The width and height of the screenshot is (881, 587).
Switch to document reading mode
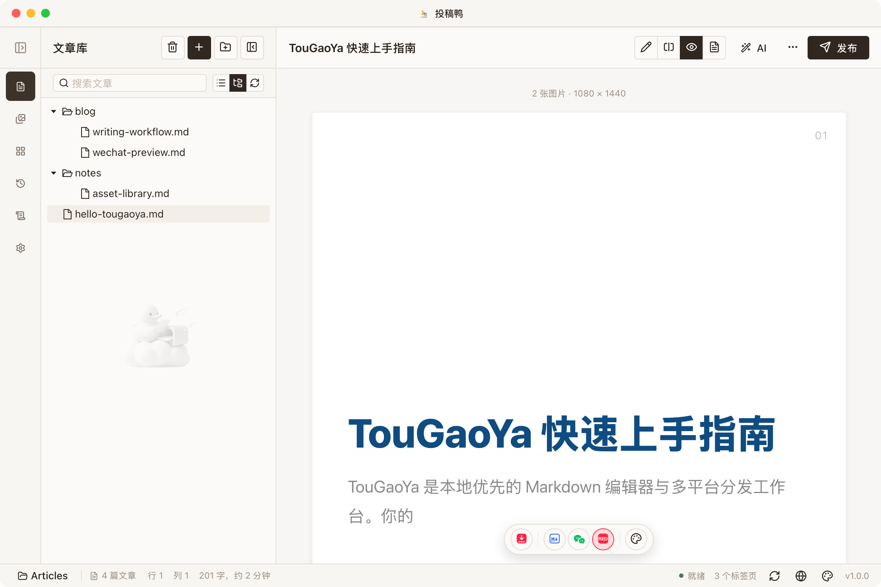[714, 48]
